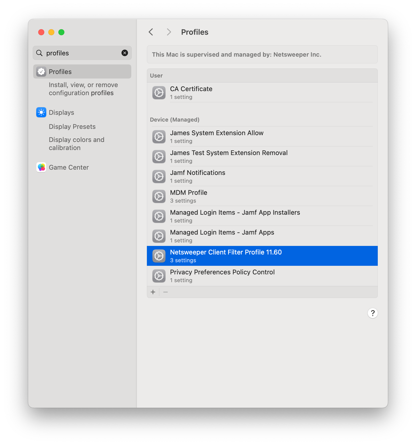Image resolution: width=416 pixels, height=445 pixels.
Task: Click the Game Center icon
Action: coord(41,167)
